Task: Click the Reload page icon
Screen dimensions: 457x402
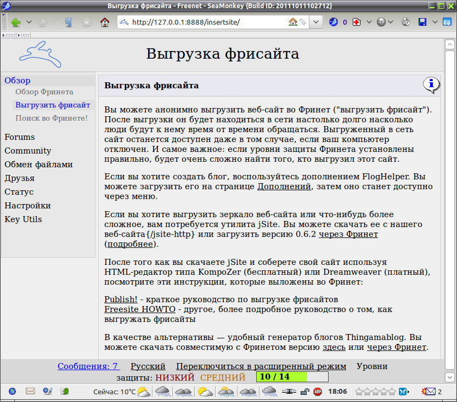Action: [69, 22]
